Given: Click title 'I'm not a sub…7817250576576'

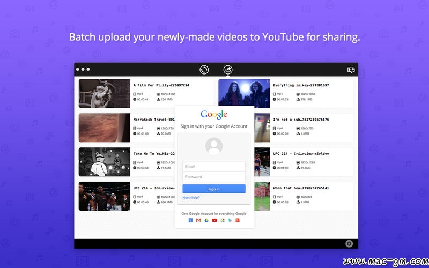Looking at the screenshot, I should tap(301, 120).
